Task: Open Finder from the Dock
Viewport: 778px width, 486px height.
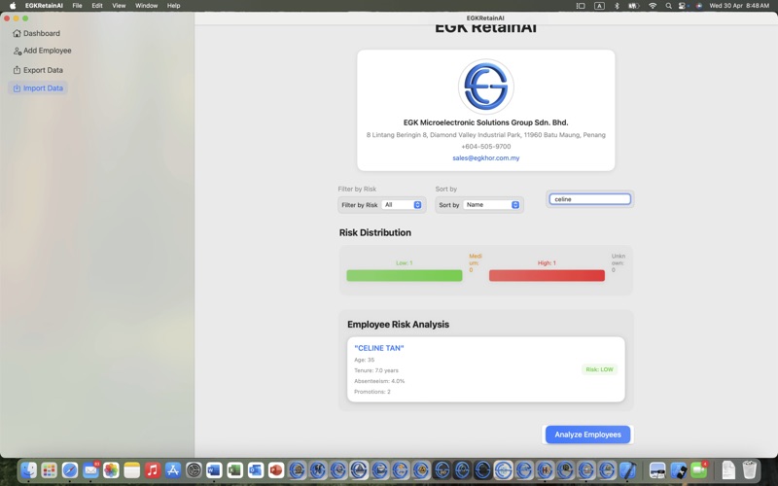Action: coord(29,469)
